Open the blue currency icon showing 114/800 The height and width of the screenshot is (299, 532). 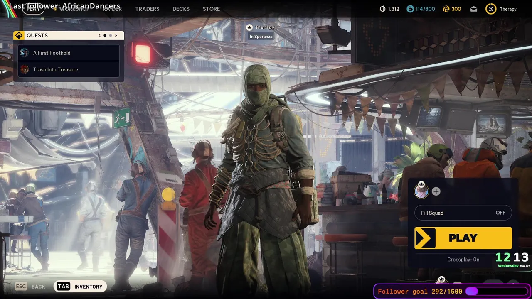pos(410,9)
